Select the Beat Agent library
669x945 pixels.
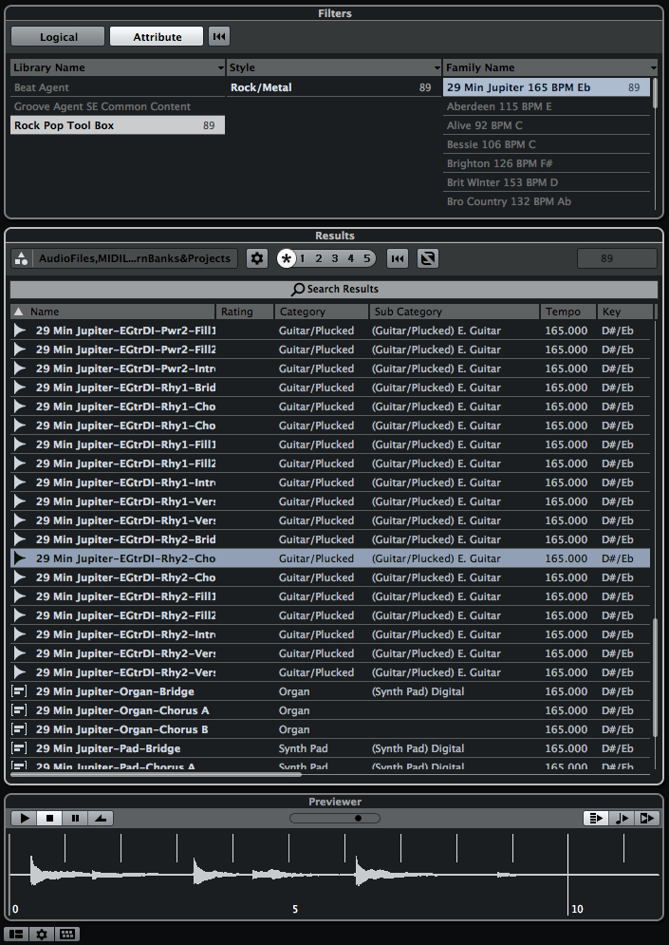click(x=118, y=87)
